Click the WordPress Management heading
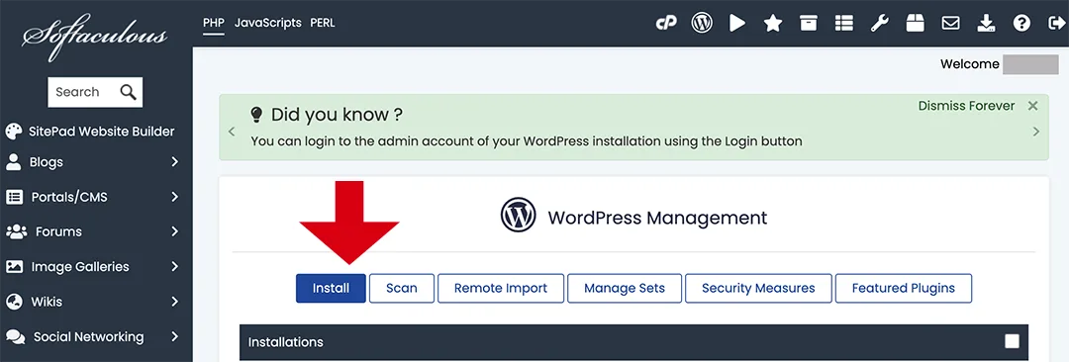Image resolution: width=1069 pixels, height=362 pixels. point(657,219)
